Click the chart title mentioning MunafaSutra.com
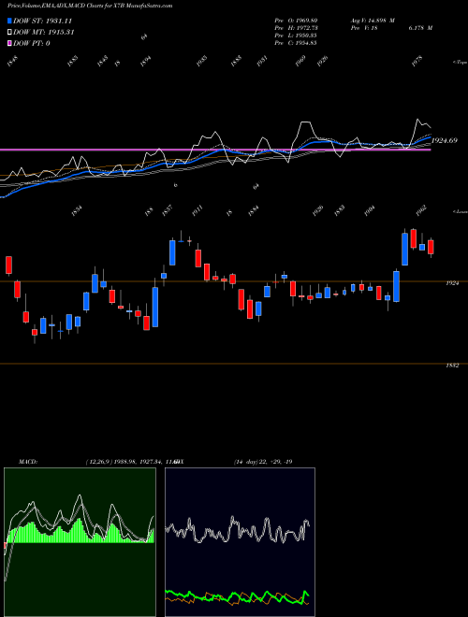468x617 pixels. click(90, 6)
